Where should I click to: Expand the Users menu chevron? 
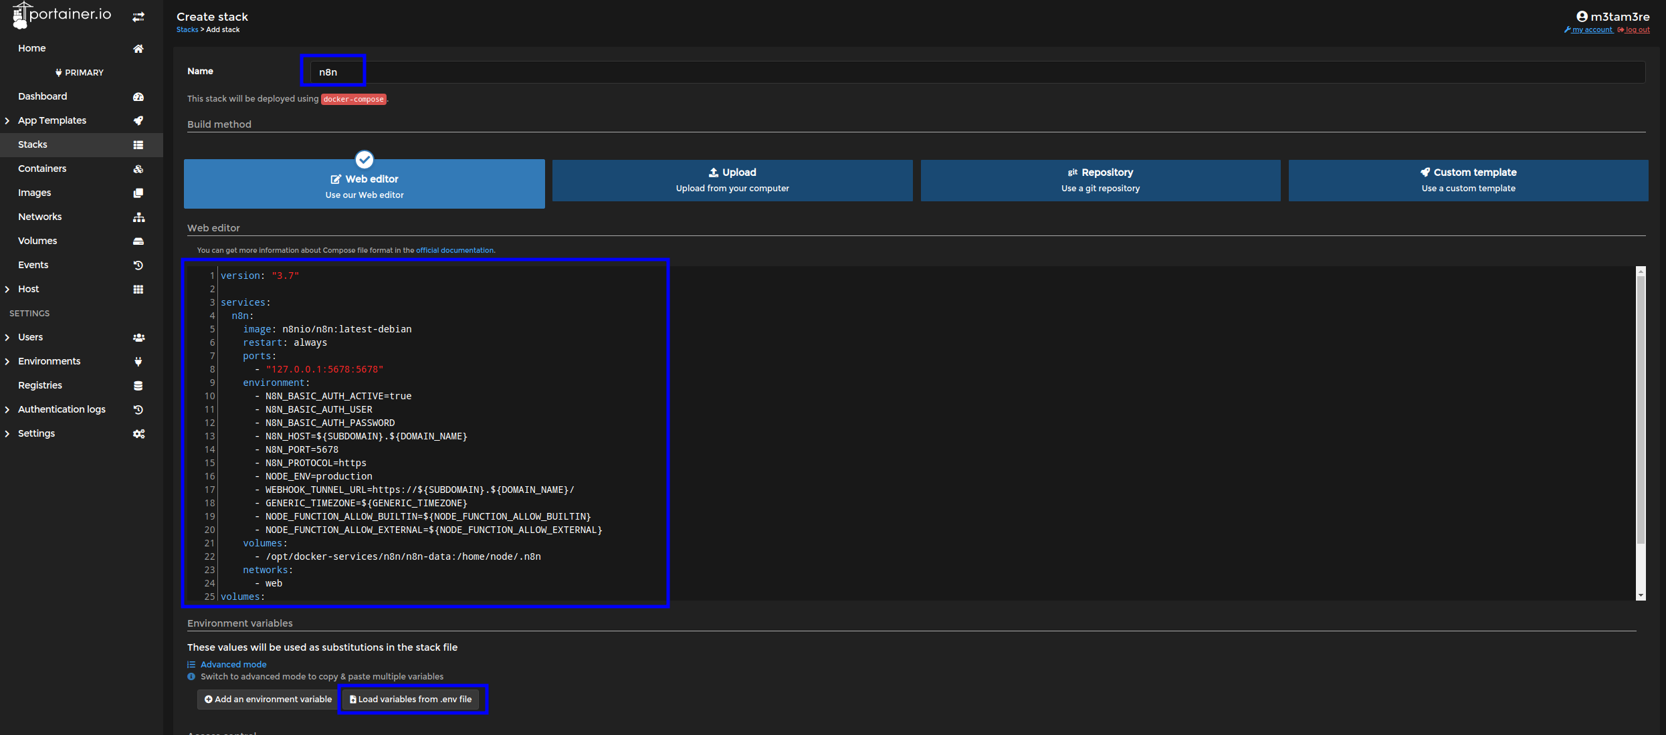(7, 337)
